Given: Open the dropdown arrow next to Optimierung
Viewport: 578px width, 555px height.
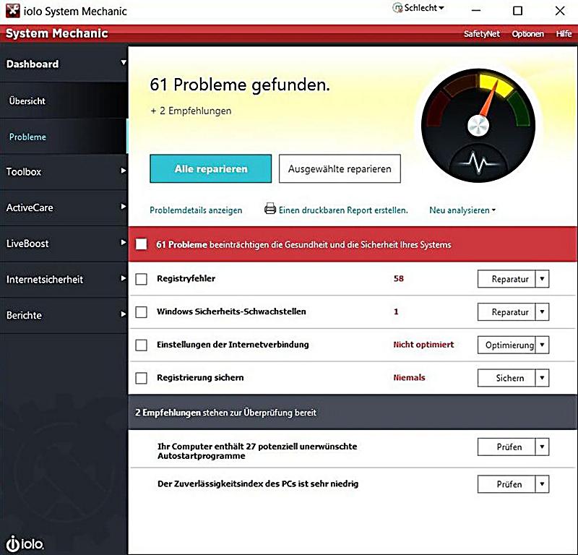Looking at the screenshot, I should click(x=542, y=345).
